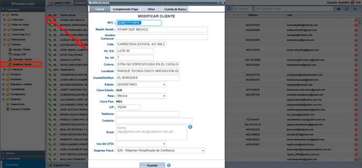Click the No. Ext field showing LOTE 95
The image size is (362, 168).
[x=135, y=51]
